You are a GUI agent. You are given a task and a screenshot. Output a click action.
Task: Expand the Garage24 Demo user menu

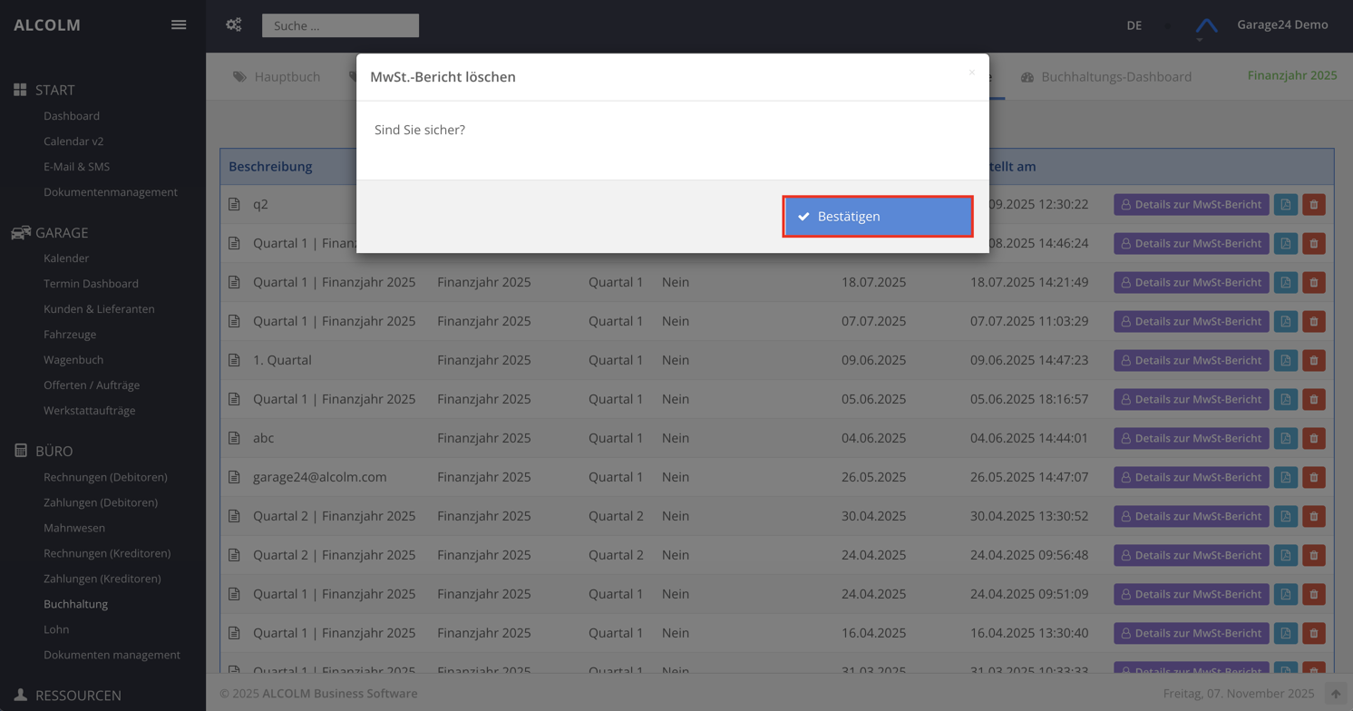[1281, 24]
